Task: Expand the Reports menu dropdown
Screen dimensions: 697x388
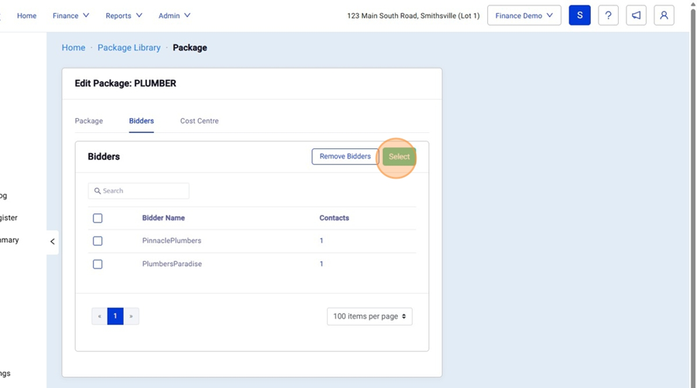Action: [x=124, y=15]
